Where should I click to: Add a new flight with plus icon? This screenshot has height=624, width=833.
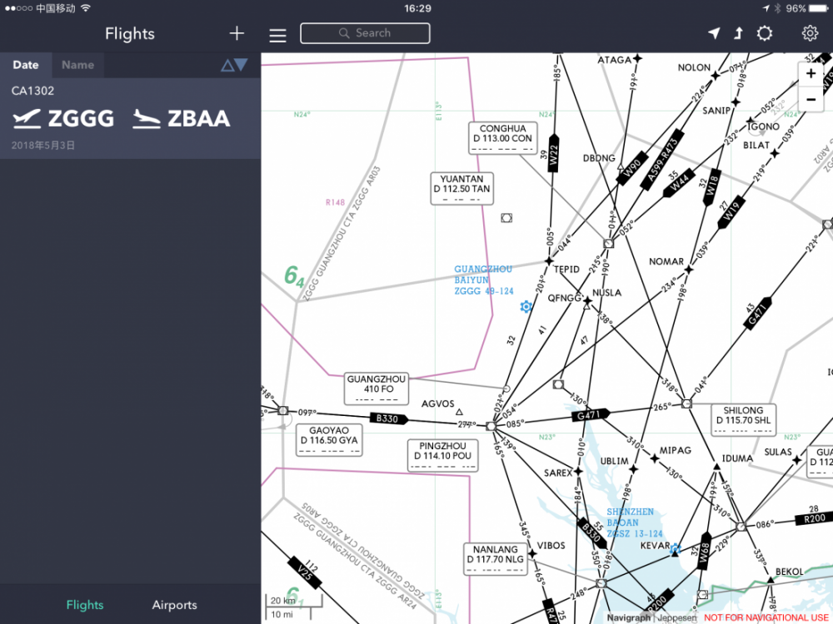(x=237, y=33)
